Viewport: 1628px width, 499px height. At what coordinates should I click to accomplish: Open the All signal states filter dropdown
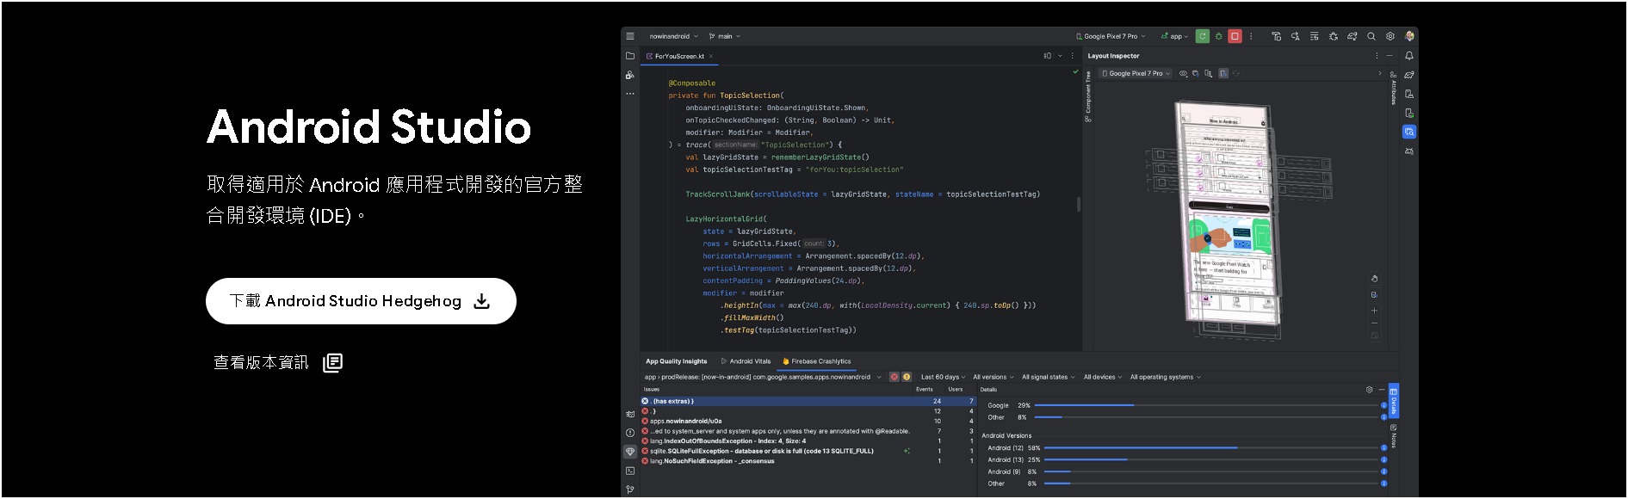(x=1049, y=377)
